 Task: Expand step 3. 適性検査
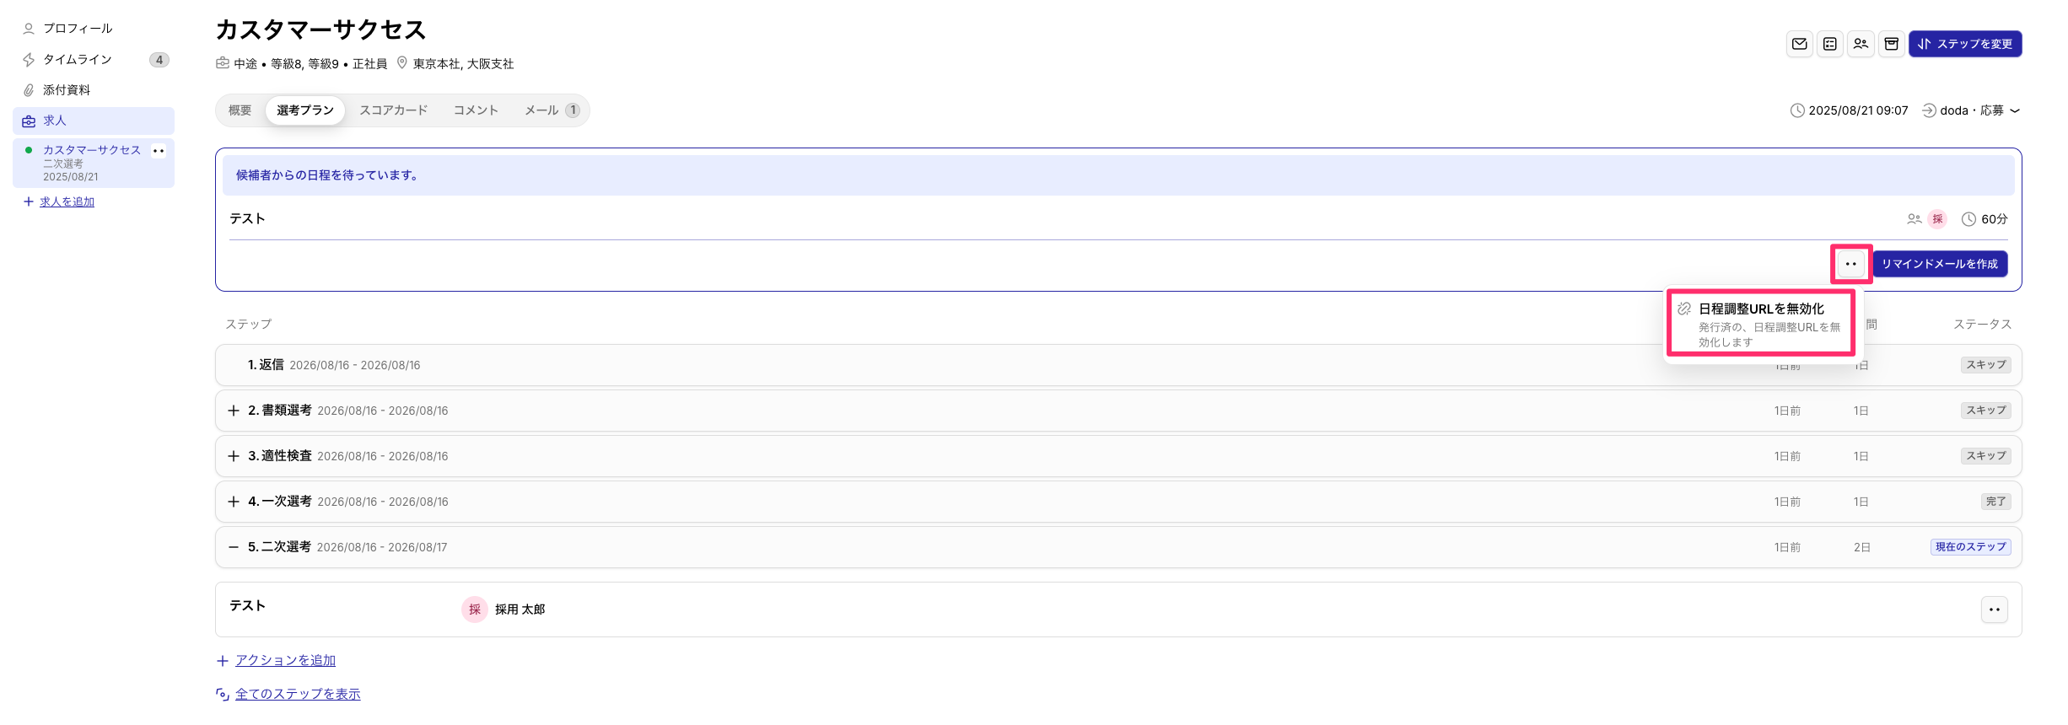[x=234, y=456]
